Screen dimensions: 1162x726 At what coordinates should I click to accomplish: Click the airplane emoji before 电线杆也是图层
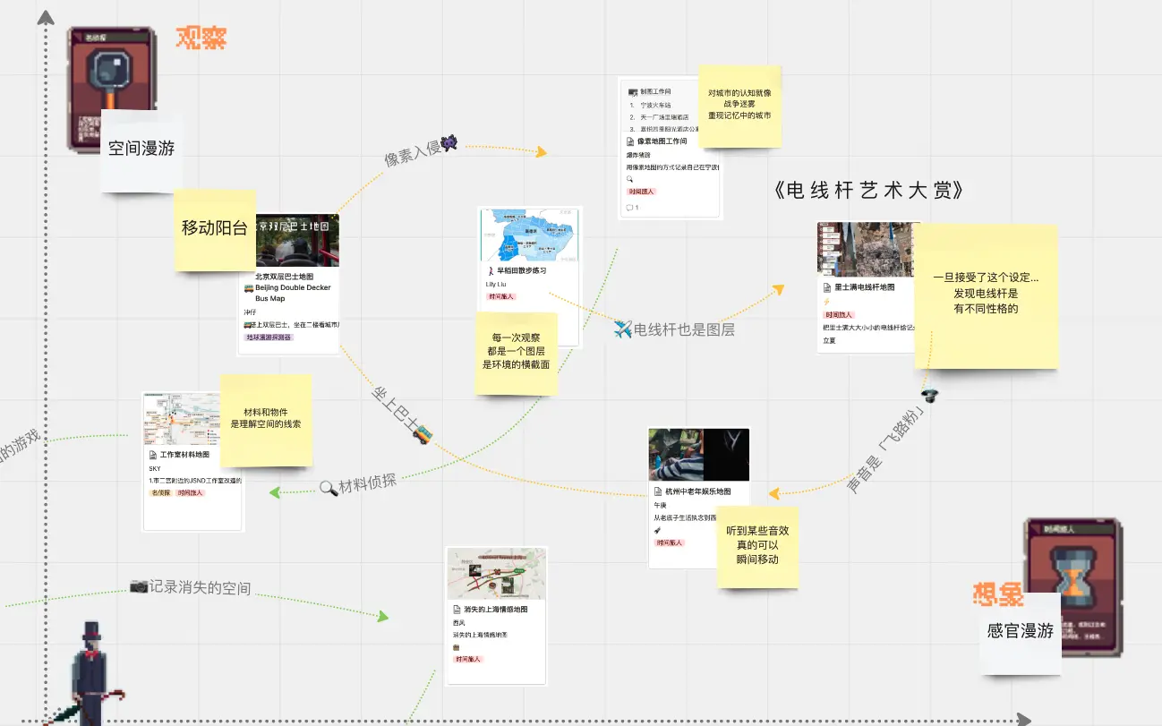pyautogui.click(x=623, y=329)
